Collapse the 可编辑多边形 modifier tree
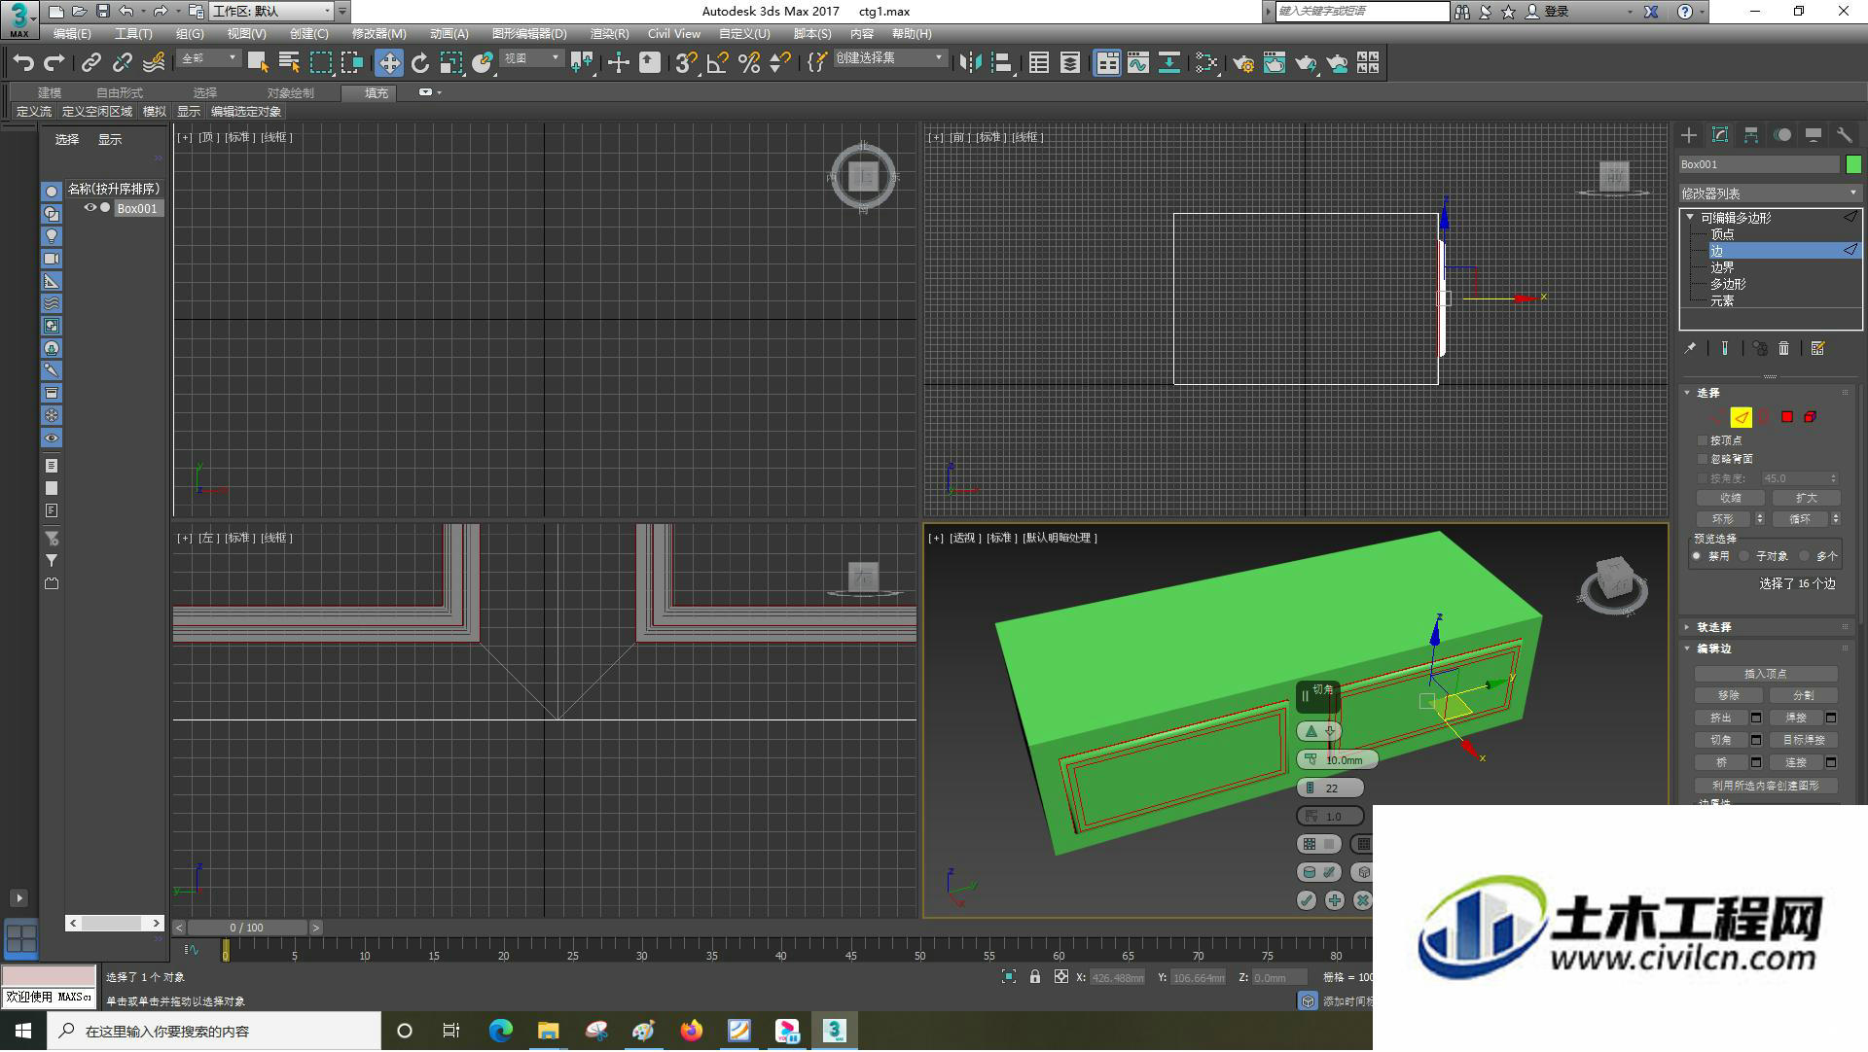This screenshot has width=1868, height=1052. 1690,218
